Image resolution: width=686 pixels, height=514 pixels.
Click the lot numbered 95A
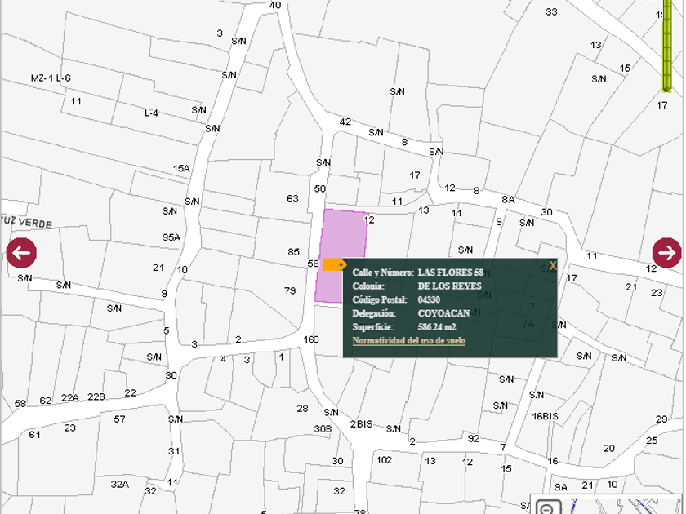(x=171, y=237)
